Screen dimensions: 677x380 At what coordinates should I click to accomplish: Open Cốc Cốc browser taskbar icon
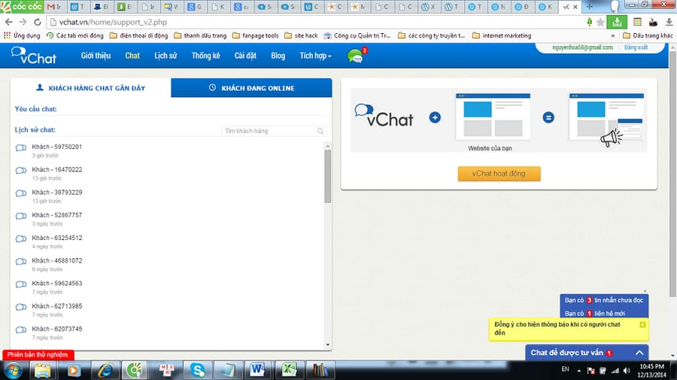(135, 370)
